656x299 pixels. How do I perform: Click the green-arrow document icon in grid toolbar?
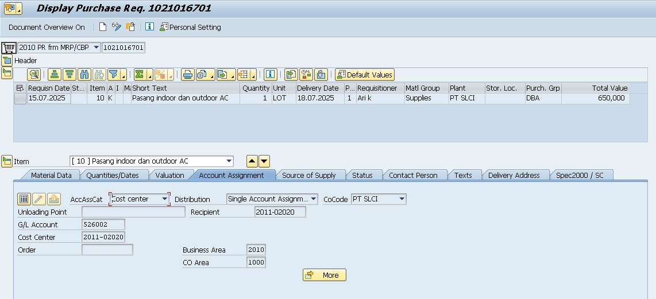(291, 75)
